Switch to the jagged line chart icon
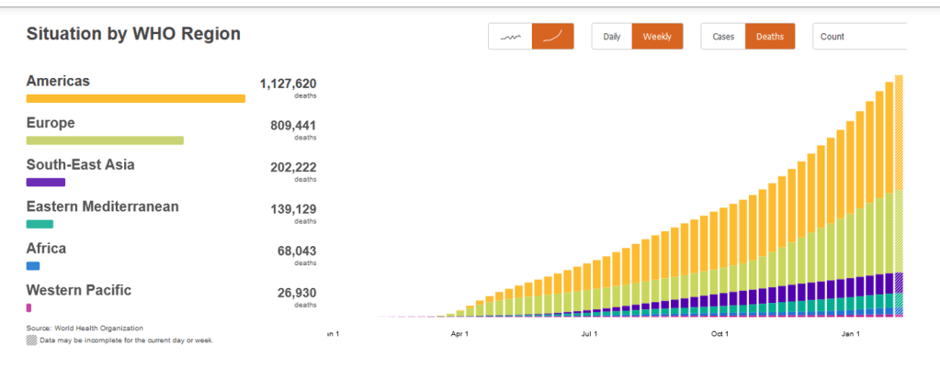The width and height of the screenshot is (940, 368). click(x=510, y=37)
